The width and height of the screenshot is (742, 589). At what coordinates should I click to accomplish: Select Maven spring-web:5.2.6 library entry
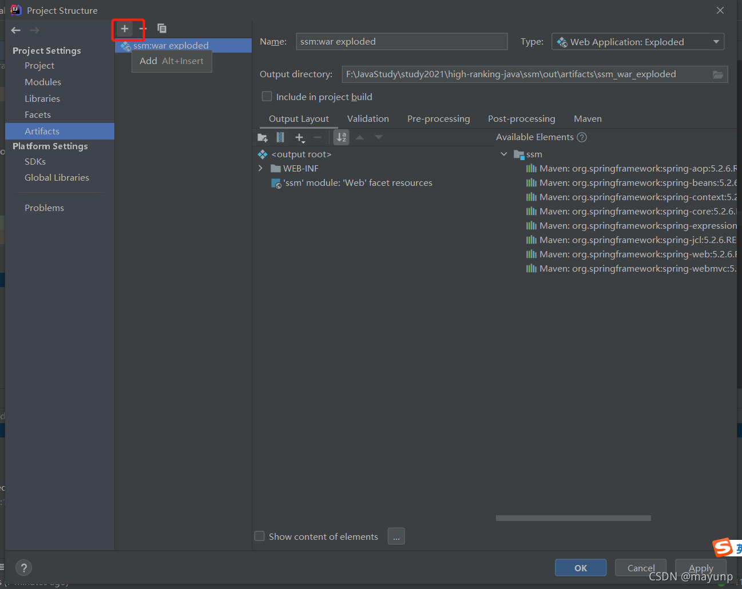[632, 254]
